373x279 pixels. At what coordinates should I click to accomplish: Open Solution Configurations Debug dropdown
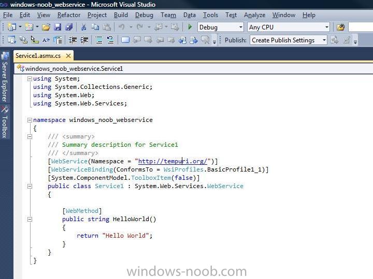pos(220,27)
